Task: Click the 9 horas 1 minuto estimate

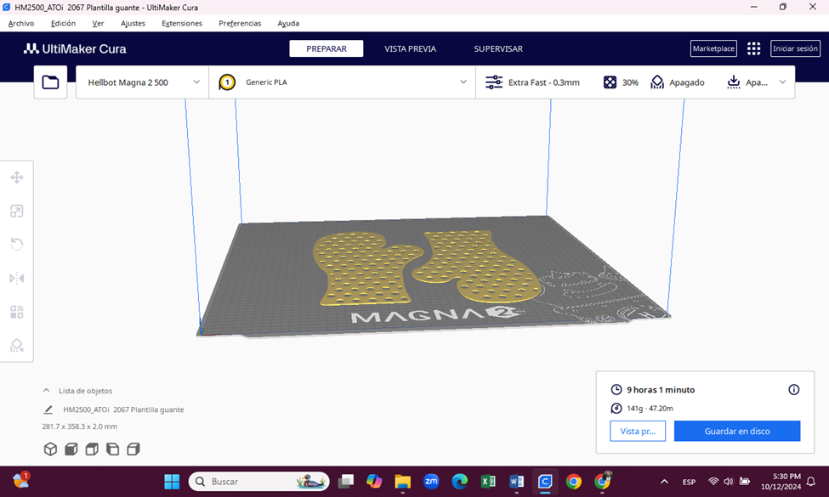Action: 661,390
